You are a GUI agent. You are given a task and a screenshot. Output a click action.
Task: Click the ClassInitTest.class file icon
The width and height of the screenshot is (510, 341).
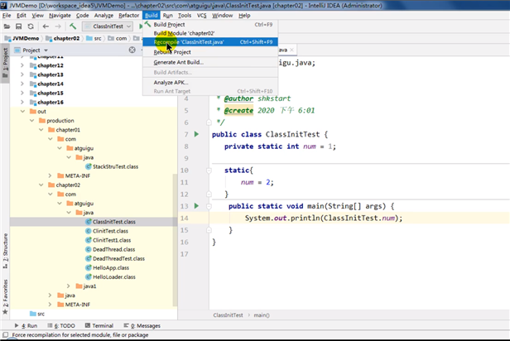[88, 222]
